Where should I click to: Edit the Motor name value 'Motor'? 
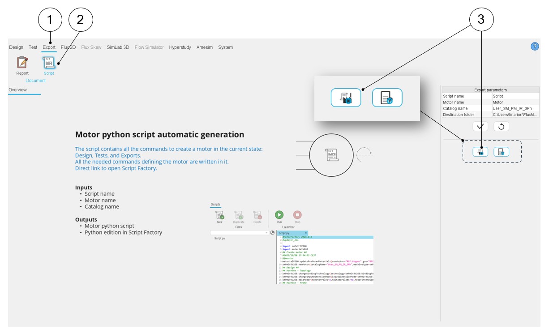515,102
